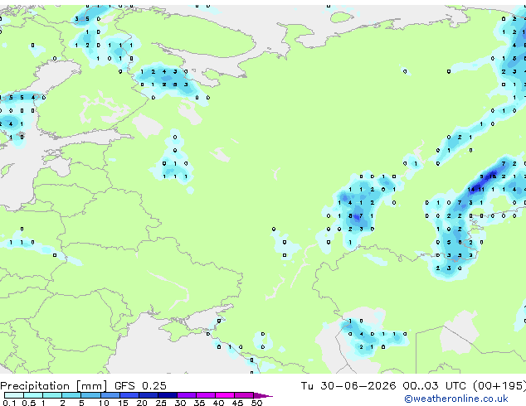Select the 2–5 mm legend color swatch
This screenshot has width=526, height=406.
tap(71, 395)
